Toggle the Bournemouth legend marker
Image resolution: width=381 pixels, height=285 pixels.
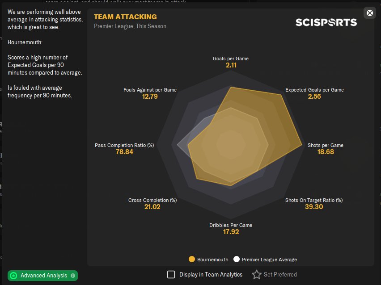[192, 260]
